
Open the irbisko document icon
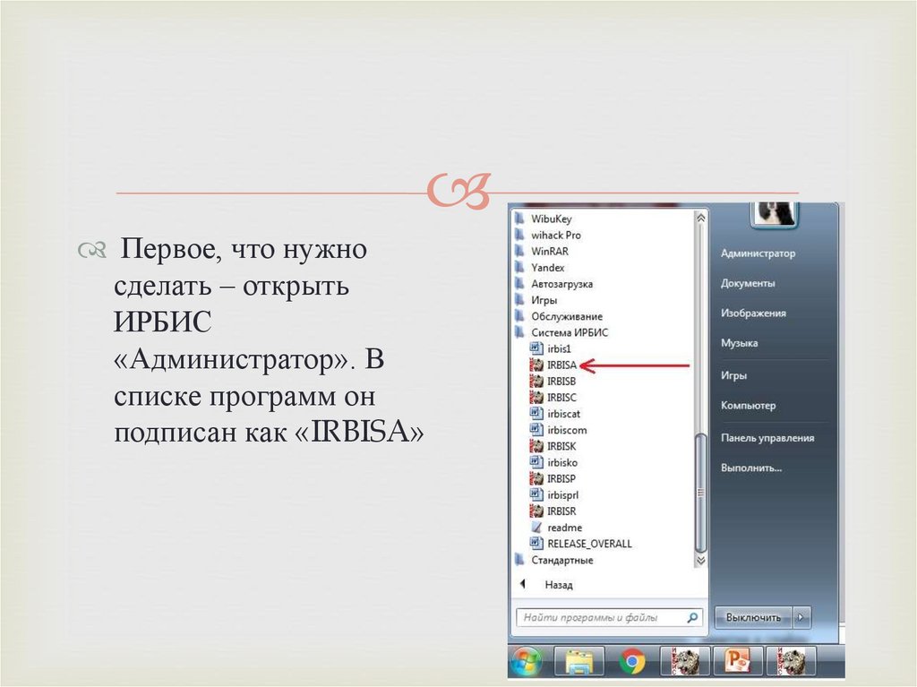536,462
